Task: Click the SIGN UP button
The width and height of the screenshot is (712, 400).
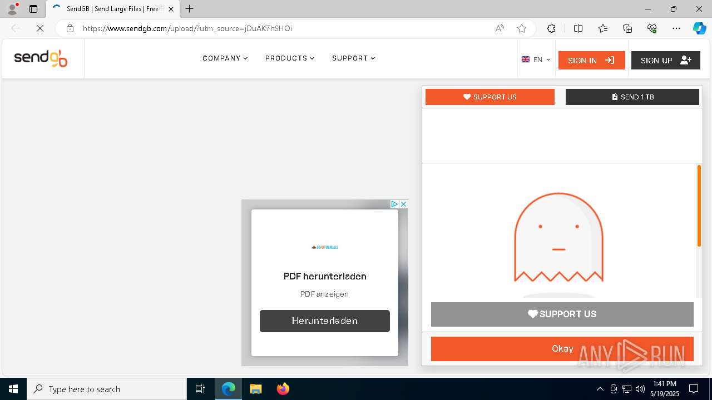Action: (666, 60)
